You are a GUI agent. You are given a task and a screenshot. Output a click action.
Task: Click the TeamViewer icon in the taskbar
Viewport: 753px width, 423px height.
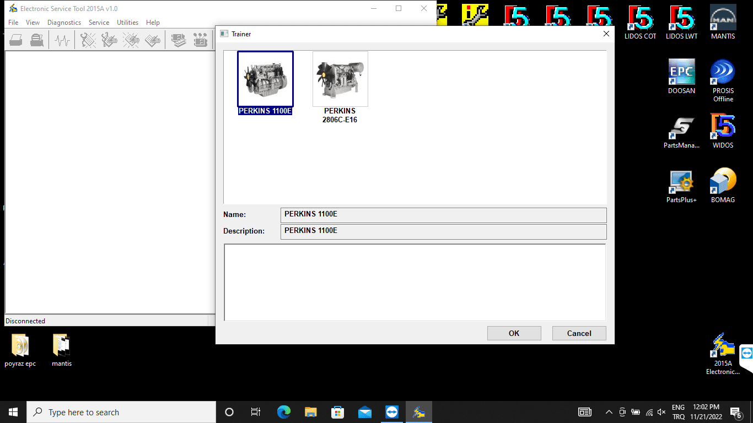tap(392, 412)
